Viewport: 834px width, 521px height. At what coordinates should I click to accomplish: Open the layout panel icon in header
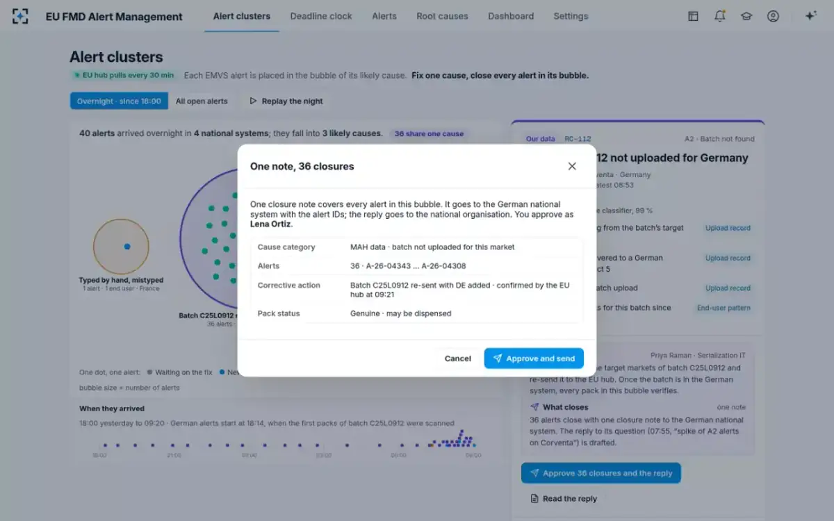(x=693, y=16)
